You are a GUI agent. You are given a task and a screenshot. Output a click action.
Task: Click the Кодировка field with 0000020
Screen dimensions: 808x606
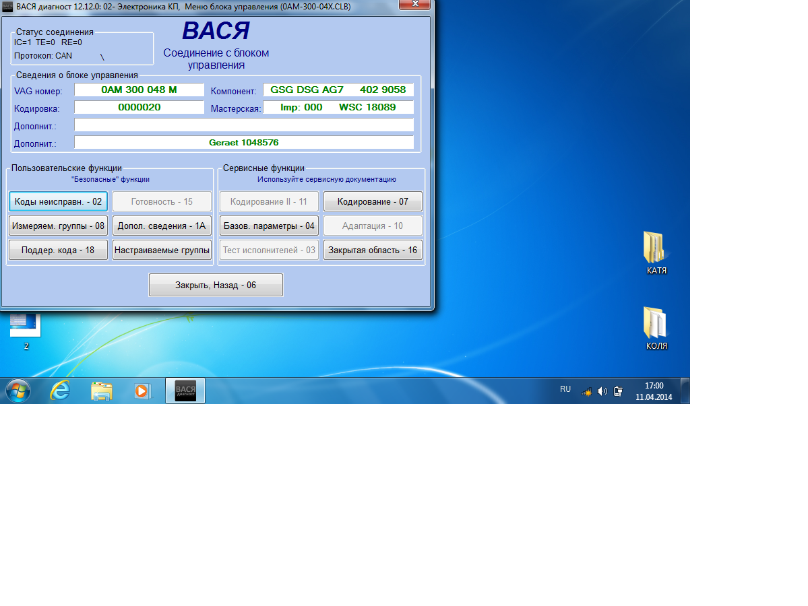pyautogui.click(x=139, y=107)
